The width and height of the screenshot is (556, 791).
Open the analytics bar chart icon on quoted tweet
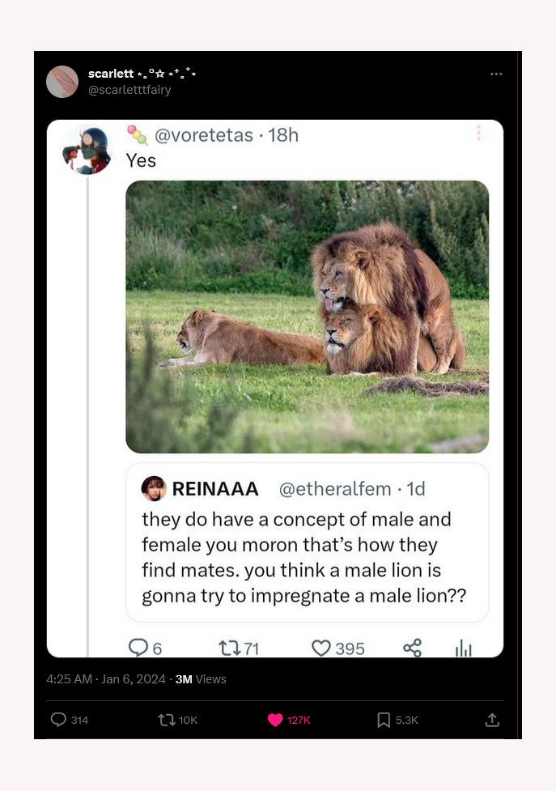[x=464, y=648]
